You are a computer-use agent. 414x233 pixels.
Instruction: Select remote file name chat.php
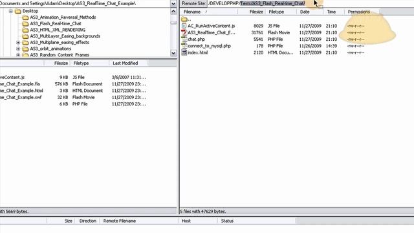[x=196, y=39]
